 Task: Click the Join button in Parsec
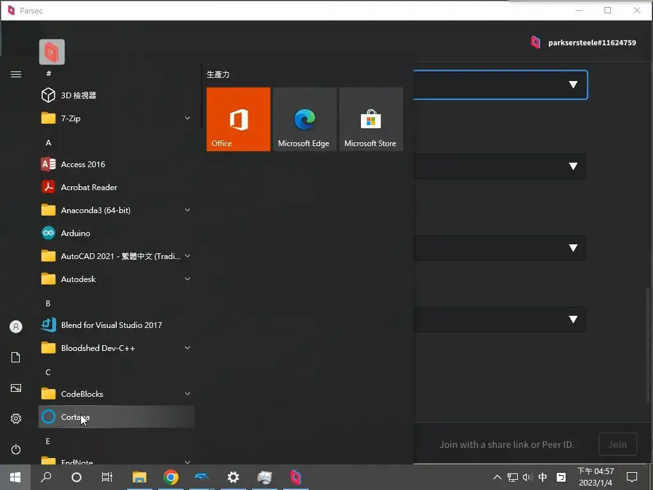(x=617, y=444)
